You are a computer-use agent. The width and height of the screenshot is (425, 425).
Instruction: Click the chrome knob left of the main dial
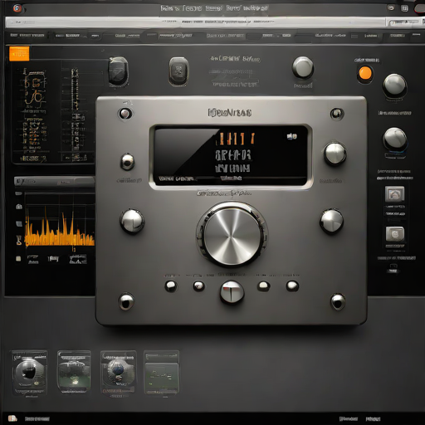[x=132, y=221]
